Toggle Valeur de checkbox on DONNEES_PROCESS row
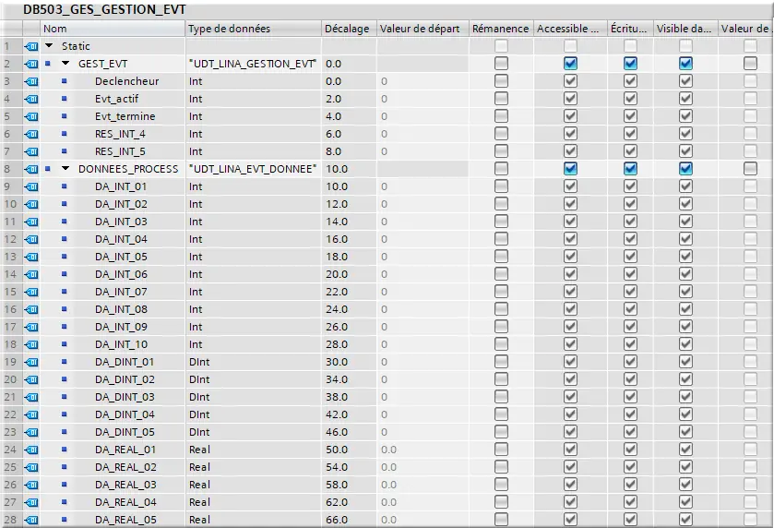 click(x=750, y=168)
